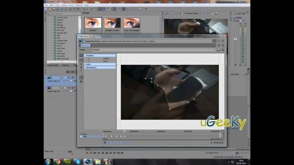Minimize the first video track header

coord(46,77)
